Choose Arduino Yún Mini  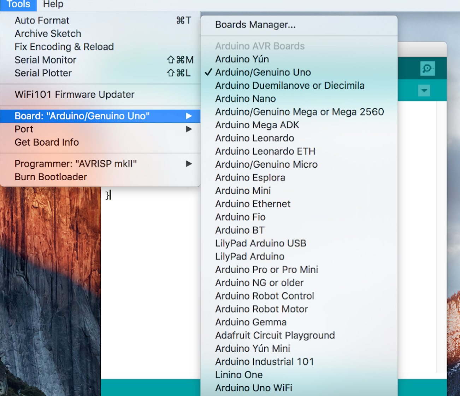299,349
